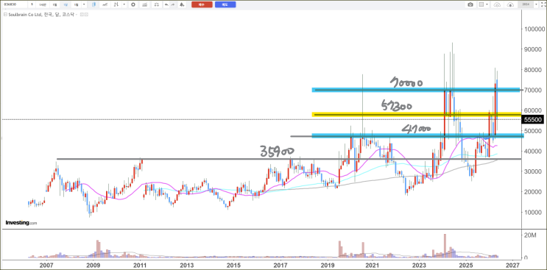Expand the layout grid dropdown
Viewport: 547px width, 270px height.
[487, 4]
